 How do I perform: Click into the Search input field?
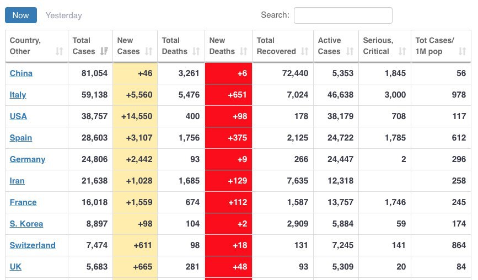click(343, 15)
